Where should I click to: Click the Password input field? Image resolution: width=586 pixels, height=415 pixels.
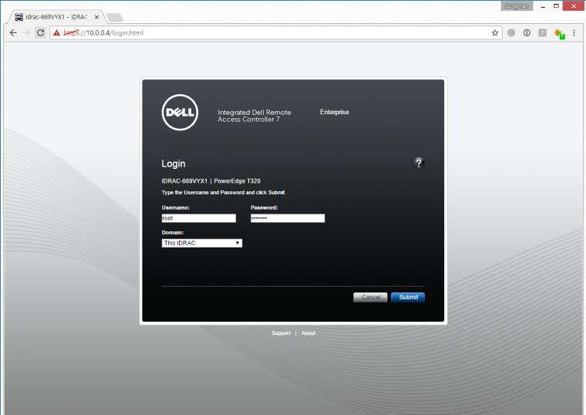288,218
